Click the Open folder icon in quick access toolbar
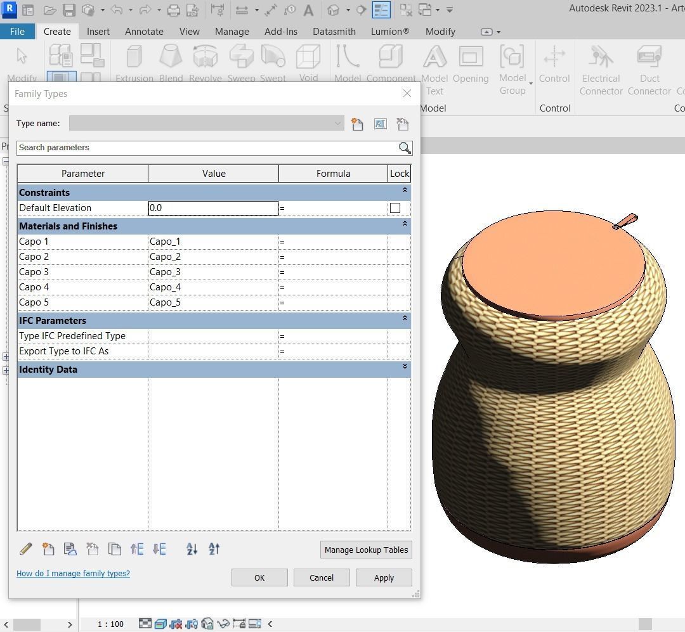Image resolution: width=685 pixels, height=632 pixels. click(x=49, y=10)
